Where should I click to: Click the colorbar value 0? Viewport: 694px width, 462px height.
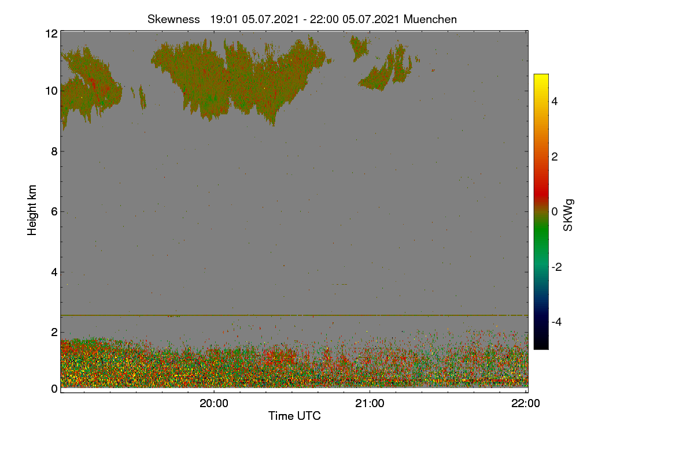point(555,211)
